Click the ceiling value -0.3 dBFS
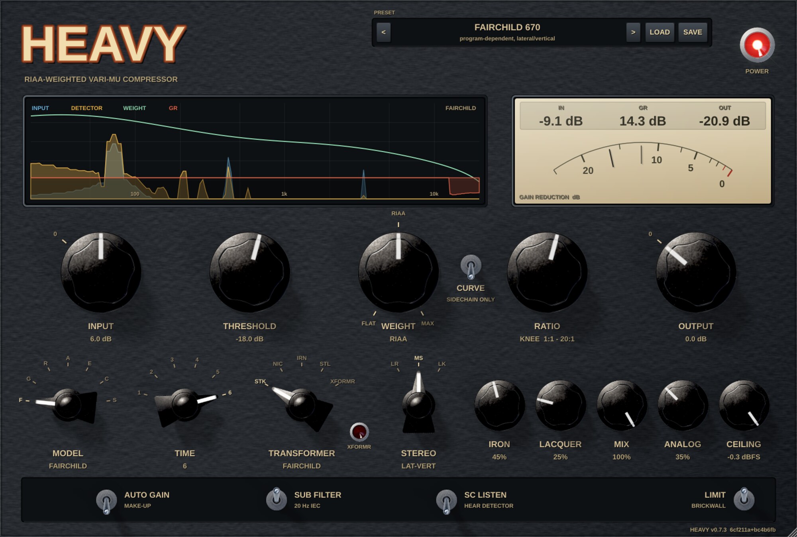Screen dimensions: 797x537 click(744, 457)
